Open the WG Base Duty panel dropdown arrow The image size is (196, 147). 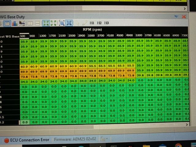(176, 17)
